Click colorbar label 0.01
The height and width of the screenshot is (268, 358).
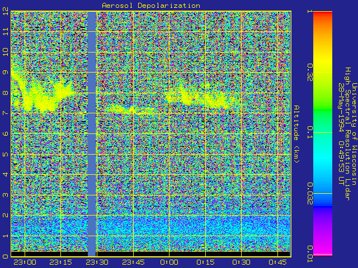(x=310, y=254)
